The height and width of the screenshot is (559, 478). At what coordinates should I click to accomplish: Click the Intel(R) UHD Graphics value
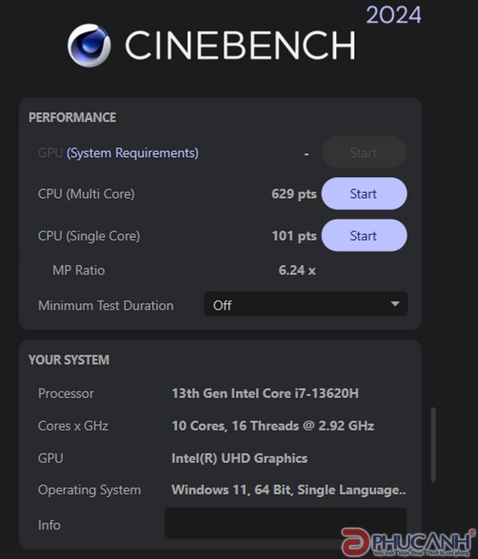click(x=239, y=458)
